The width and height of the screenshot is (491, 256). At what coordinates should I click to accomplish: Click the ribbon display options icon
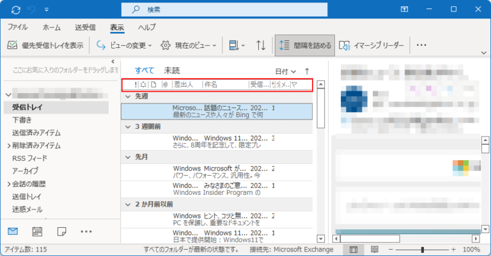pyautogui.click(x=404, y=10)
